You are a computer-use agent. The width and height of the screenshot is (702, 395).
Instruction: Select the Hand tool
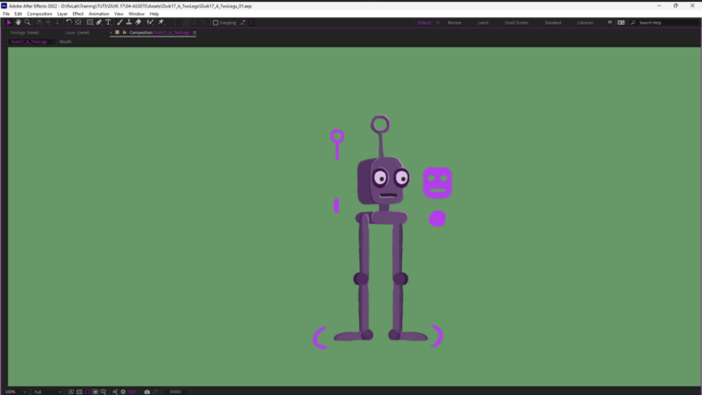pos(18,22)
